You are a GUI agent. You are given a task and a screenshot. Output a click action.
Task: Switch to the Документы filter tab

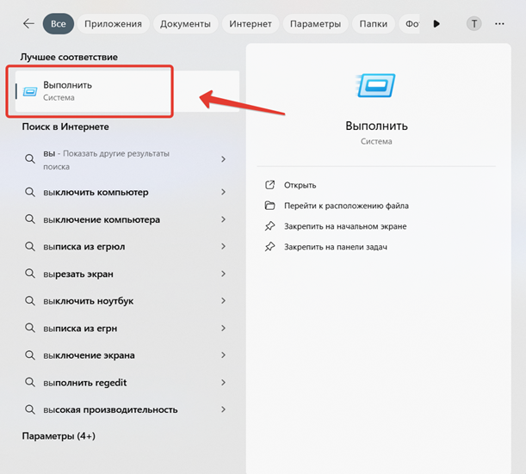click(x=184, y=24)
